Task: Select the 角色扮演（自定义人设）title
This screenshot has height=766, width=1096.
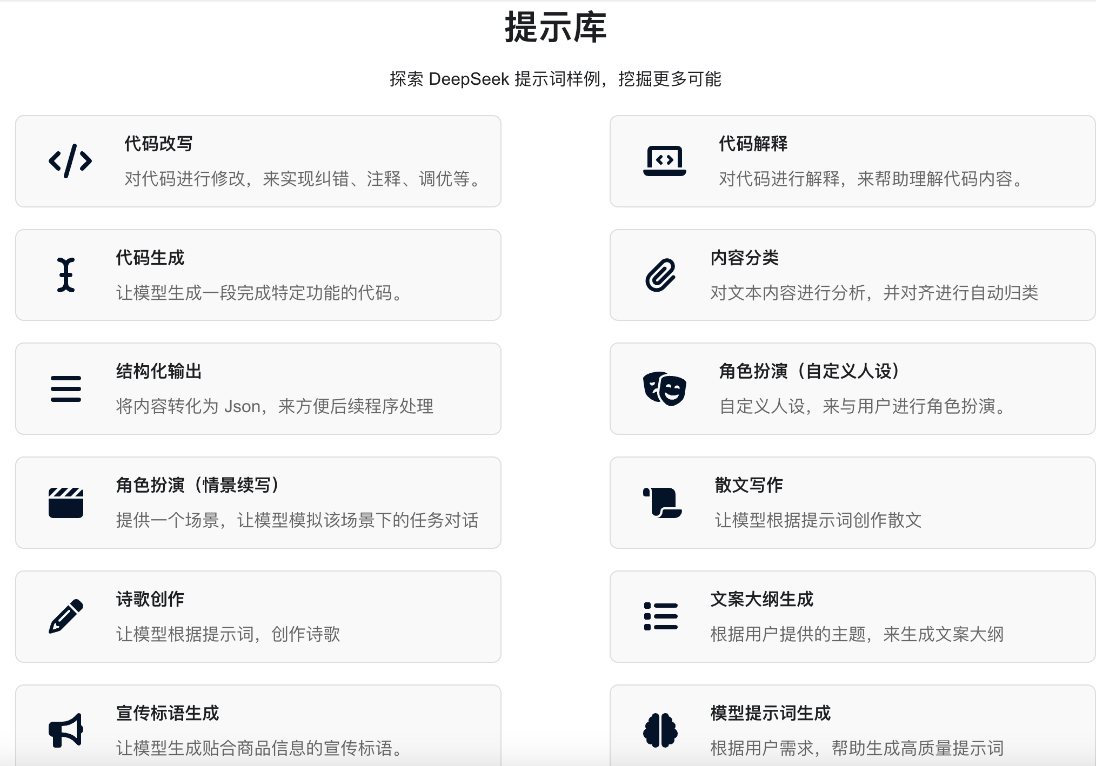Action: (x=808, y=371)
